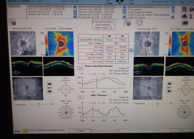This screenshot has width=194, height=139.
Task: Decrease the OS 90° angle with down arrow
Action: (x=169, y=91)
